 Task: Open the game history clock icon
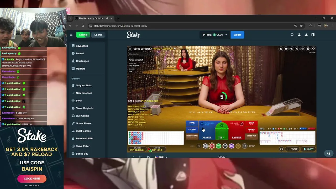pyautogui.click(x=302, y=49)
